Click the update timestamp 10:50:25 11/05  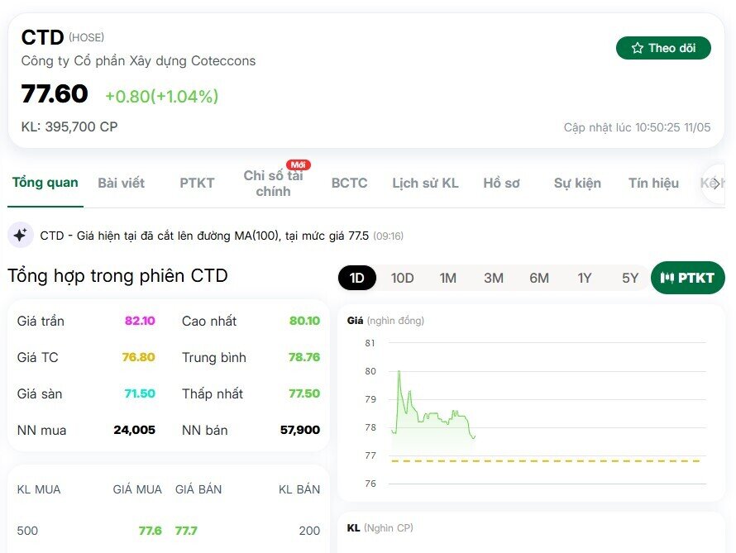click(637, 127)
